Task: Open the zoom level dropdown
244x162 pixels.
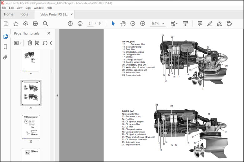Action: pyautogui.click(x=163, y=24)
